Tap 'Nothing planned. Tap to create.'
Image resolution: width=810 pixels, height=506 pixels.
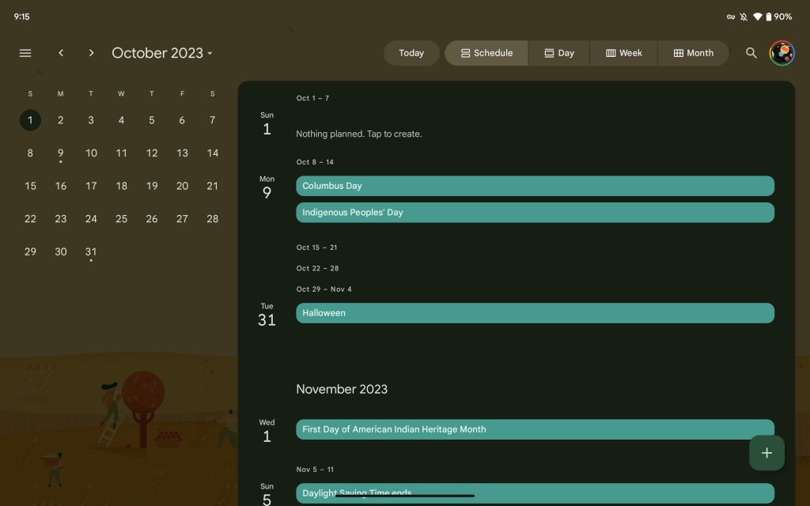[x=359, y=134]
